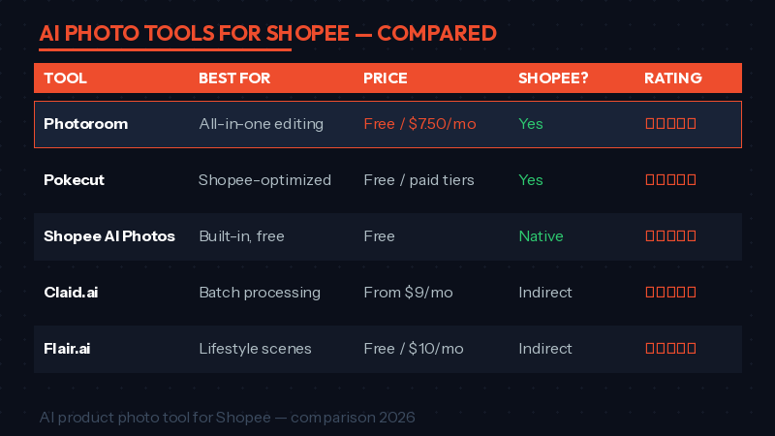Click the Claid.ai rating stars
The image size is (775, 436).
(670, 293)
